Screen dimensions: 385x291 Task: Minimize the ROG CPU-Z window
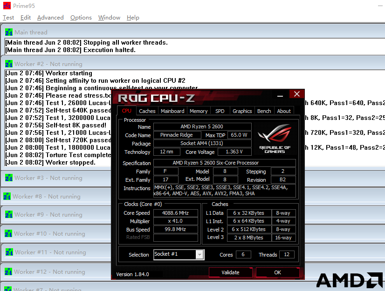click(x=280, y=96)
